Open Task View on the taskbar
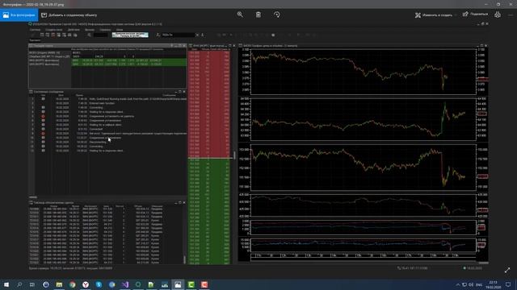Image resolution: width=517 pixels, height=290 pixels. point(32,284)
